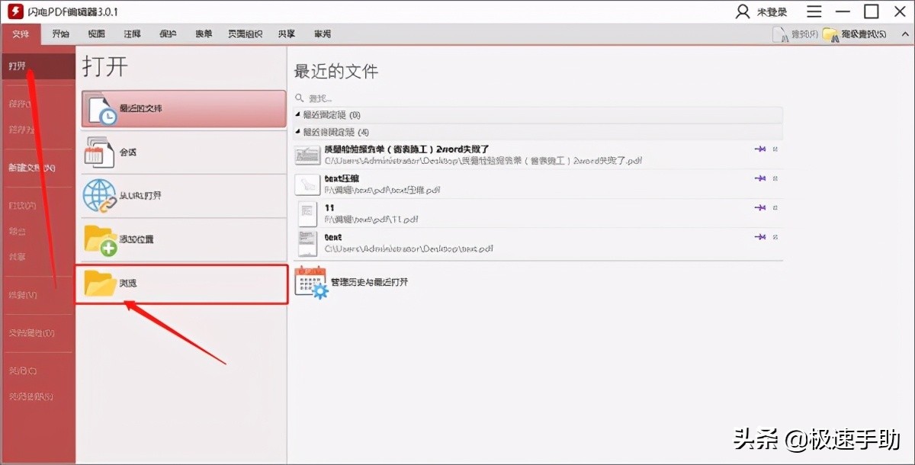
Task: Remove the 2word file from recent list
Action: (x=775, y=149)
